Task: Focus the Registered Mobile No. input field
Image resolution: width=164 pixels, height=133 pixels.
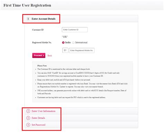Action: [x=82, y=51]
